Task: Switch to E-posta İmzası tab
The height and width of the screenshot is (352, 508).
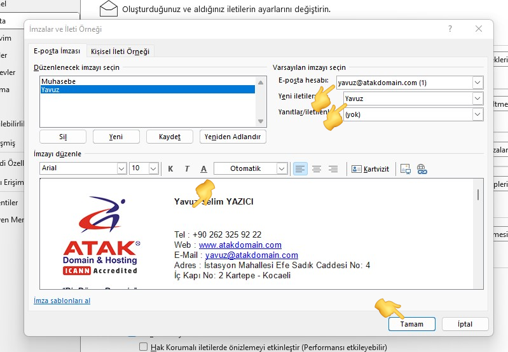Action: click(57, 51)
